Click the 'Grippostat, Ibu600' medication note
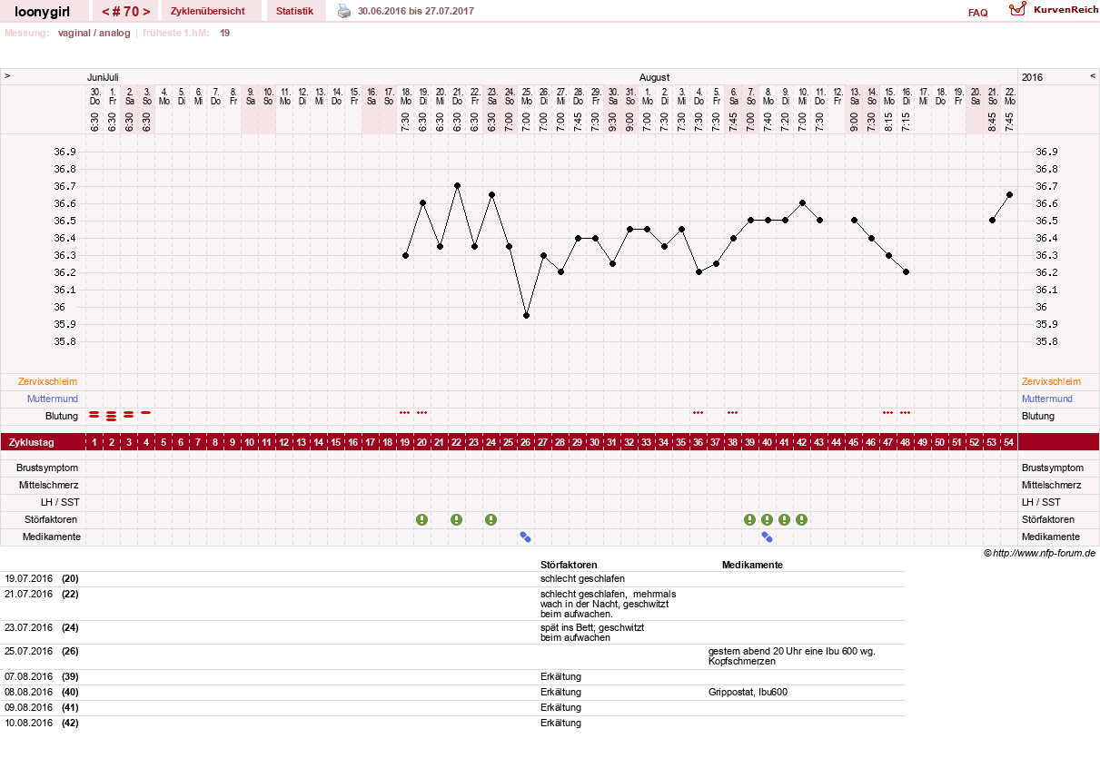This screenshot has height=778, width=1100. click(748, 692)
